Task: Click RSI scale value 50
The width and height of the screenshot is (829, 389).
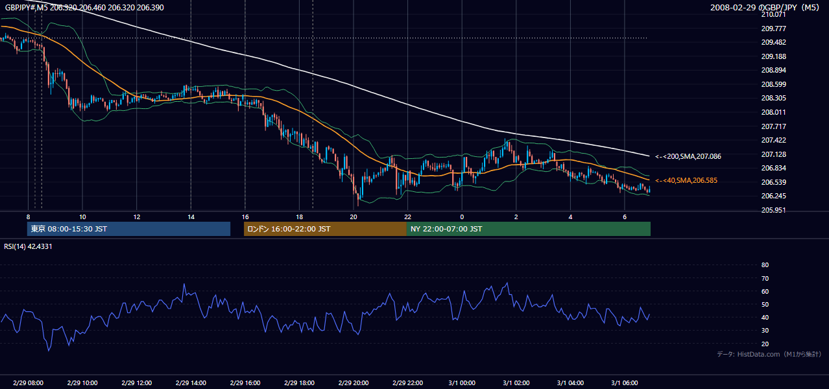Action: coord(765,304)
